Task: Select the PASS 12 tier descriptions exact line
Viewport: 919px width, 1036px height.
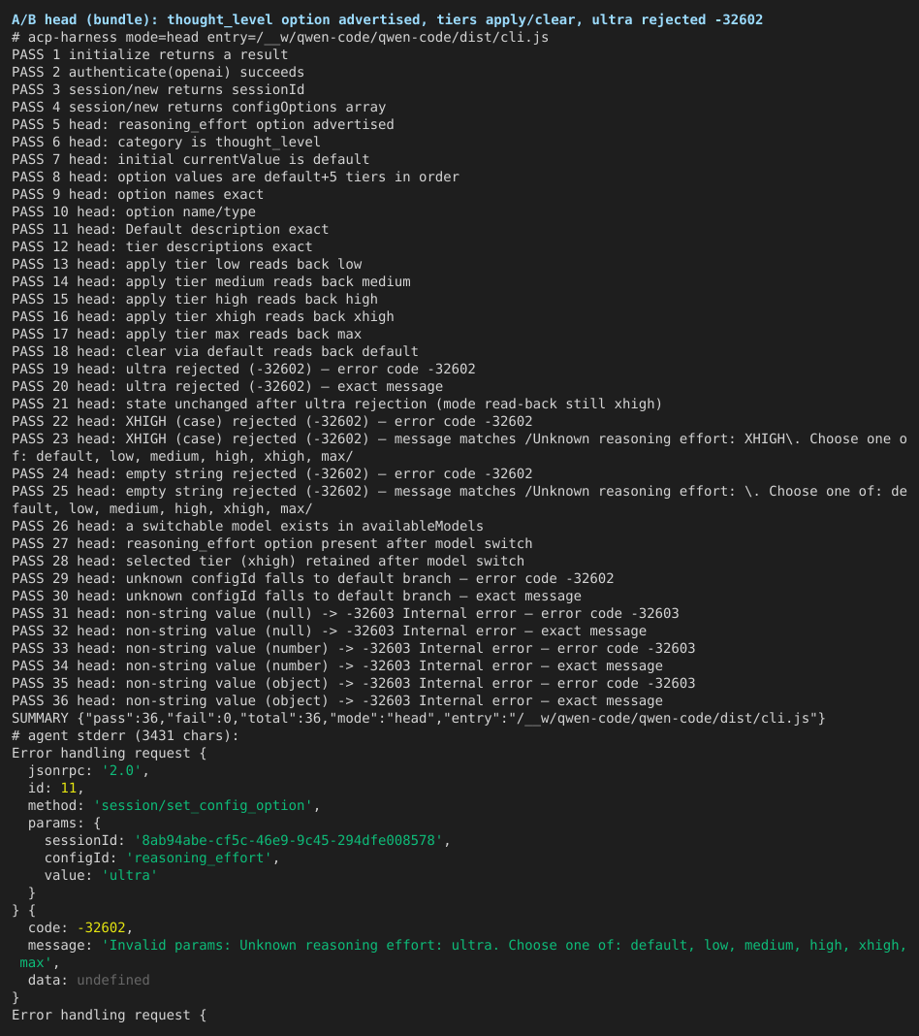Action: [x=162, y=246]
